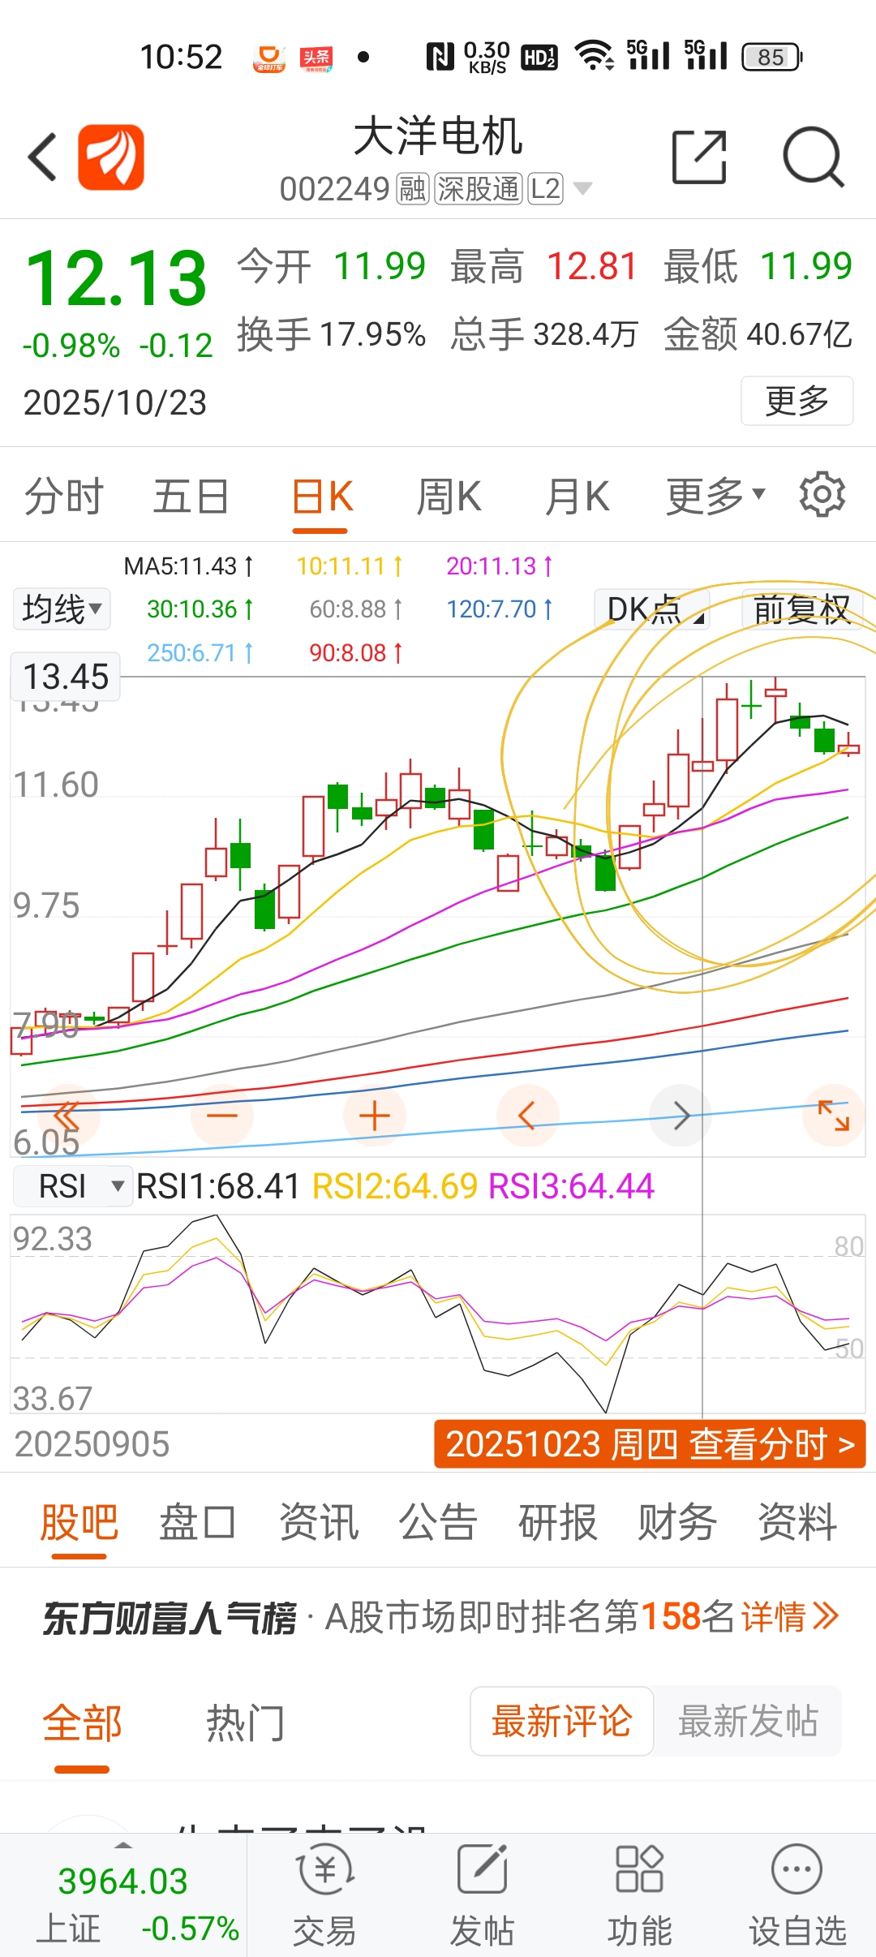Open 更多 chart period dropdown
Viewport: 876px width, 1957px height.
[x=715, y=496]
